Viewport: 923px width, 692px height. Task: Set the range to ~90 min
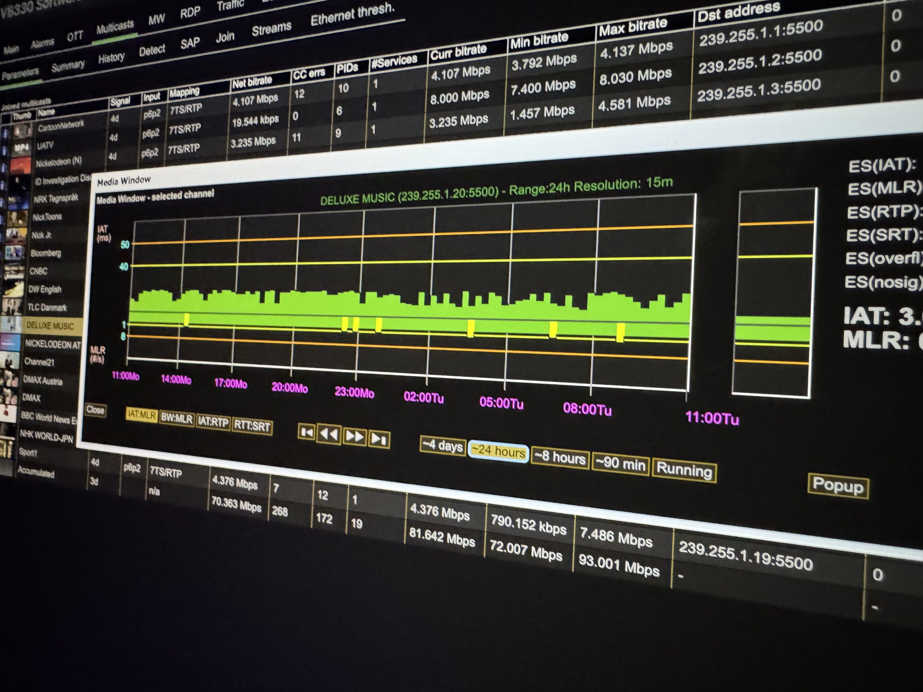621,464
